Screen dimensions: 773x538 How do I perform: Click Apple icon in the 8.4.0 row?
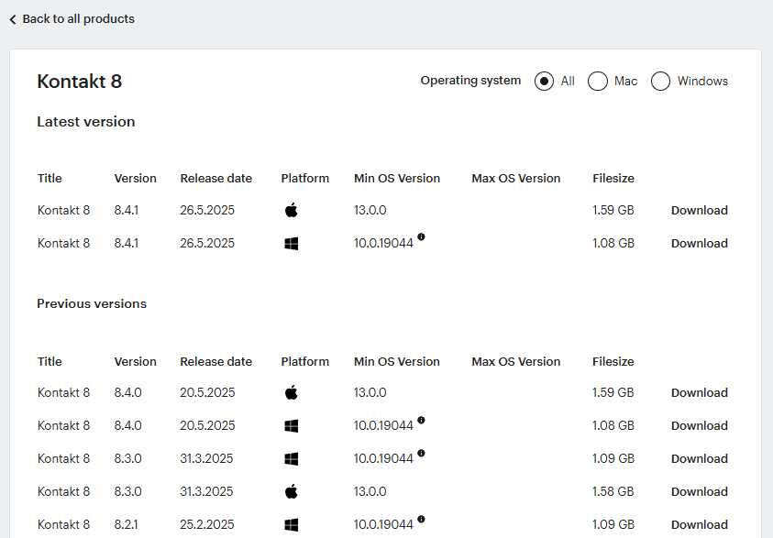(x=291, y=393)
